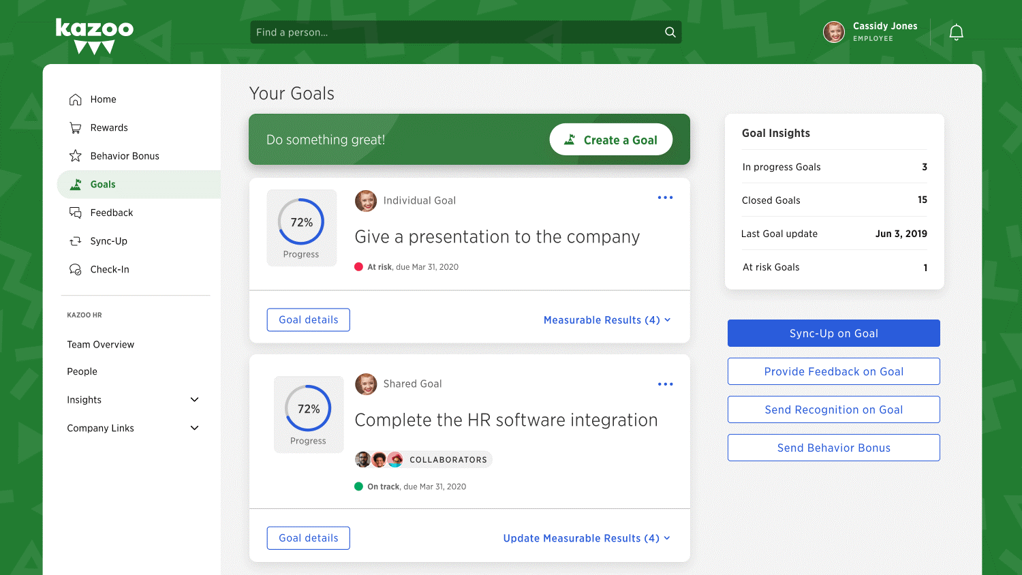Click the 72% progress circle on the presentation goal
This screenshot has height=575, width=1022.
pyautogui.click(x=302, y=223)
